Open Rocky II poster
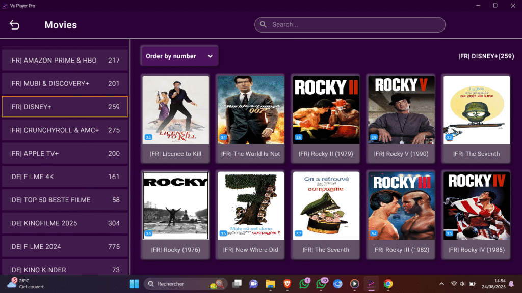522x293 pixels. click(326, 110)
